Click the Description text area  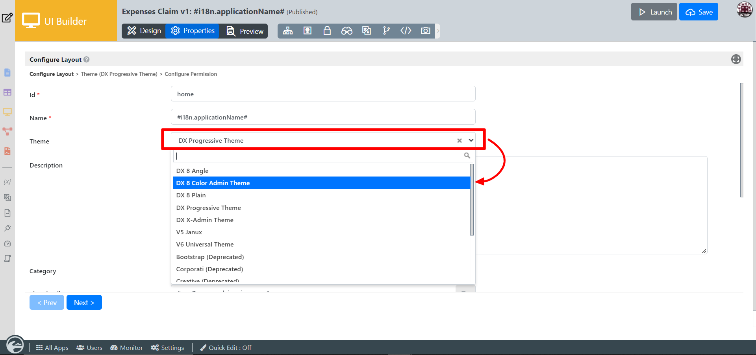(591, 205)
